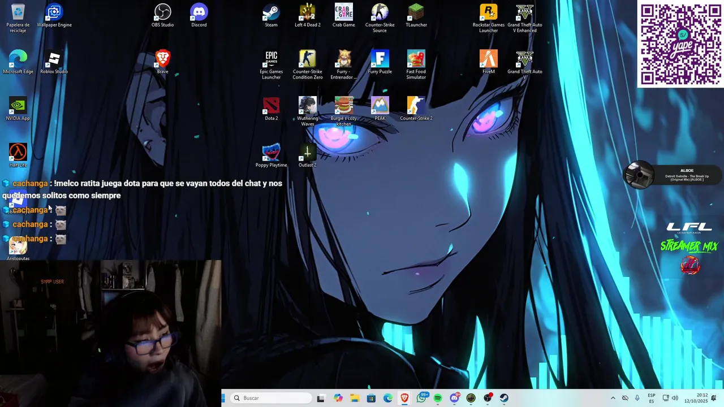This screenshot has width=724, height=407.
Task: Launch TLauncher from the desktop
Action: tap(416, 16)
